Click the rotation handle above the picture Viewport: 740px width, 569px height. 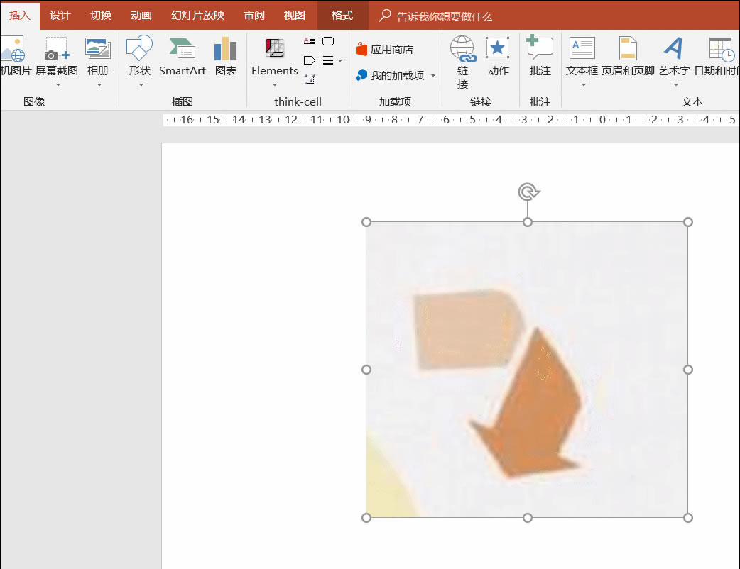pyautogui.click(x=528, y=192)
